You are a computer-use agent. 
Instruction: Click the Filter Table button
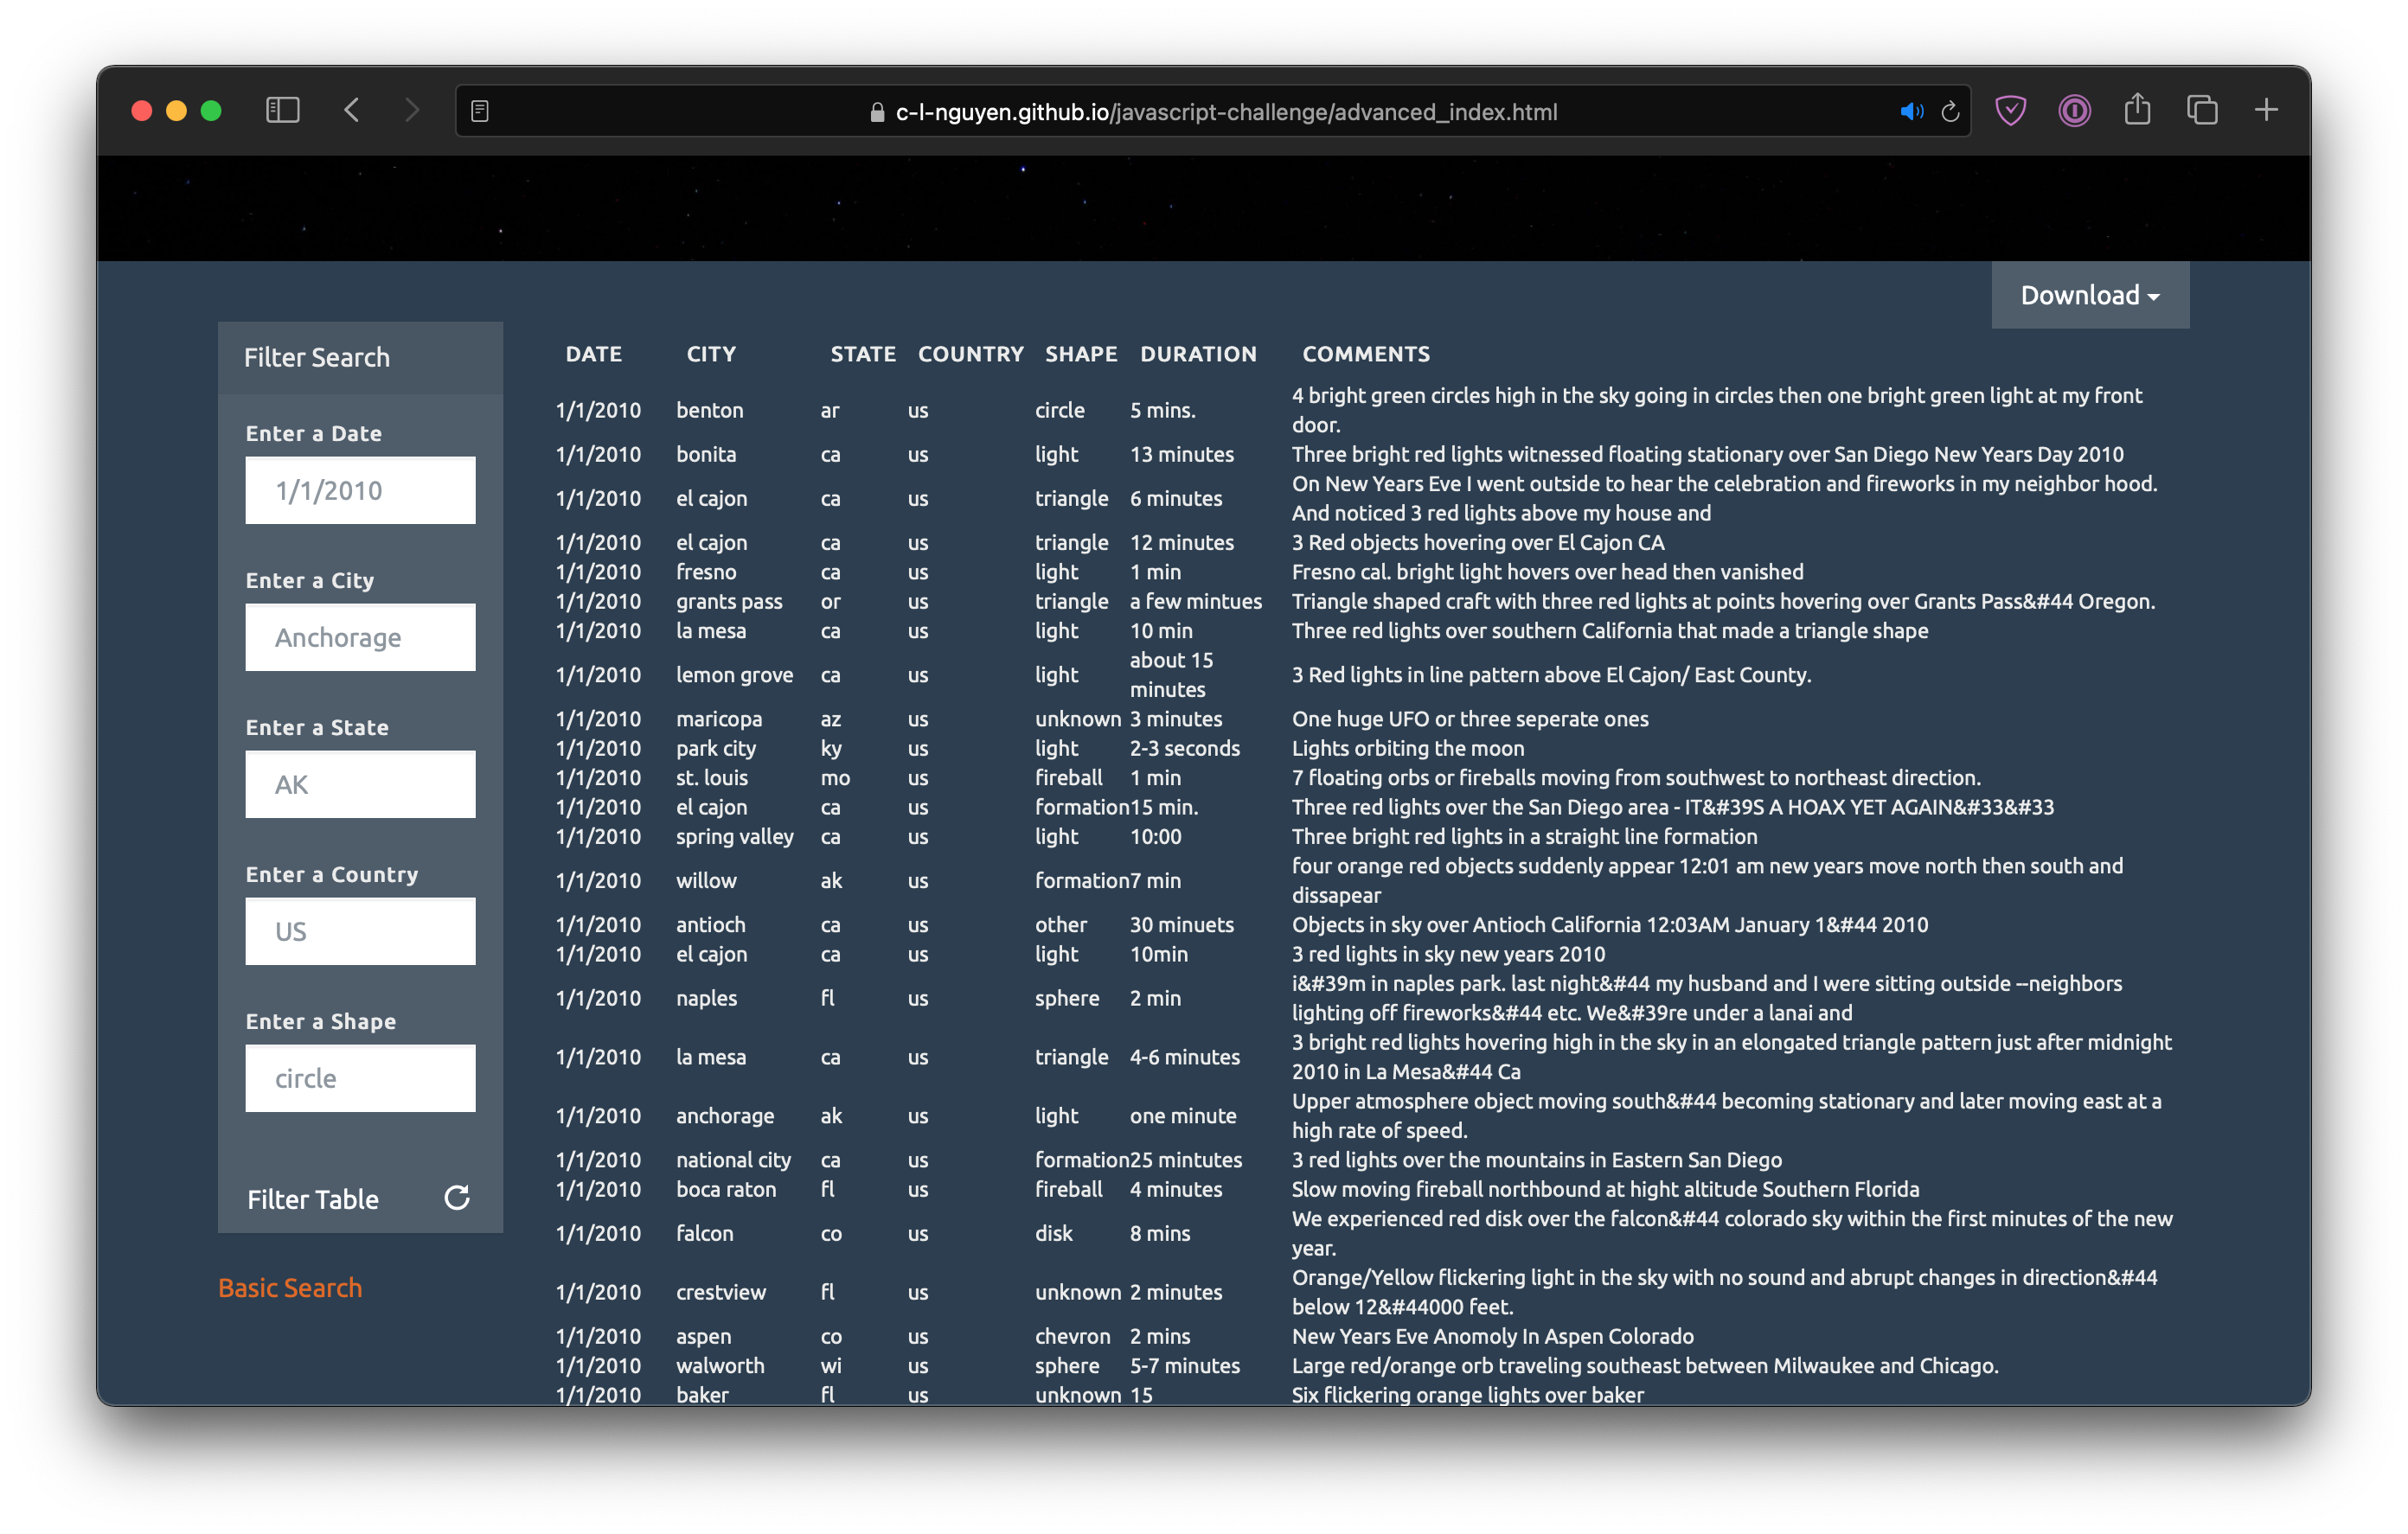311,1198
